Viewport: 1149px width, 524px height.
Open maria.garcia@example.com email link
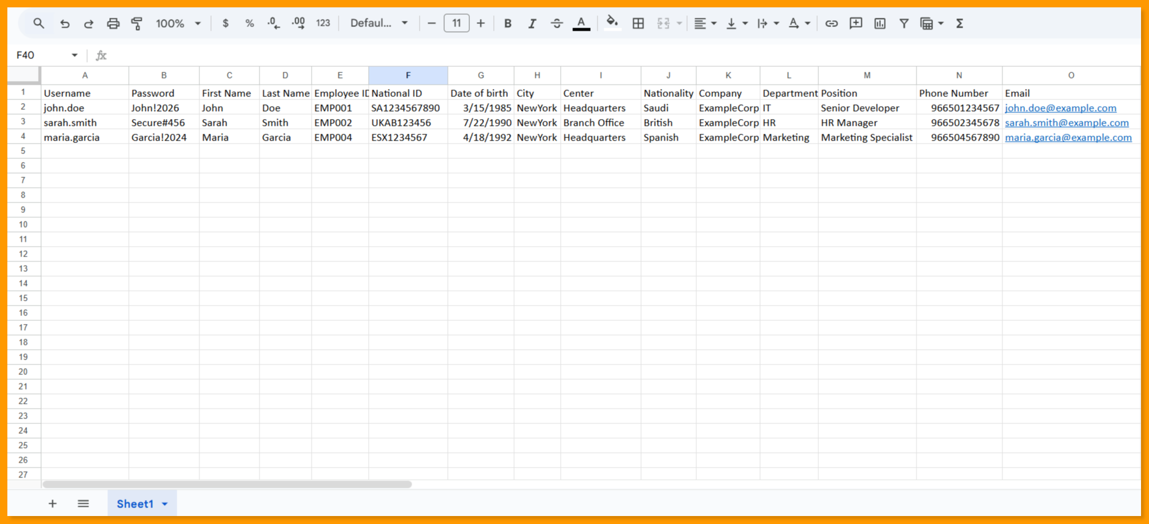click(1069, 137)
